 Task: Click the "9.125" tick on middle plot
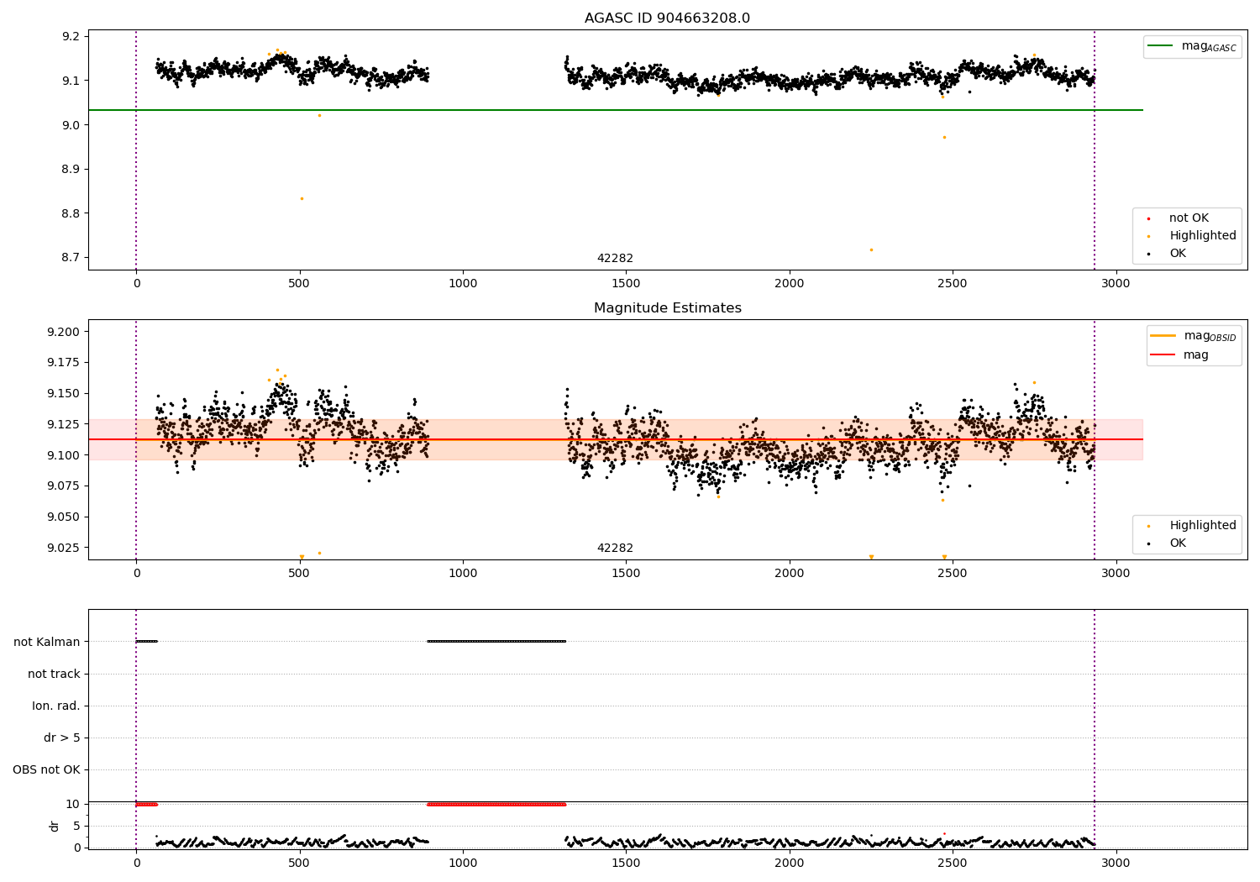(x=64, y=425)
